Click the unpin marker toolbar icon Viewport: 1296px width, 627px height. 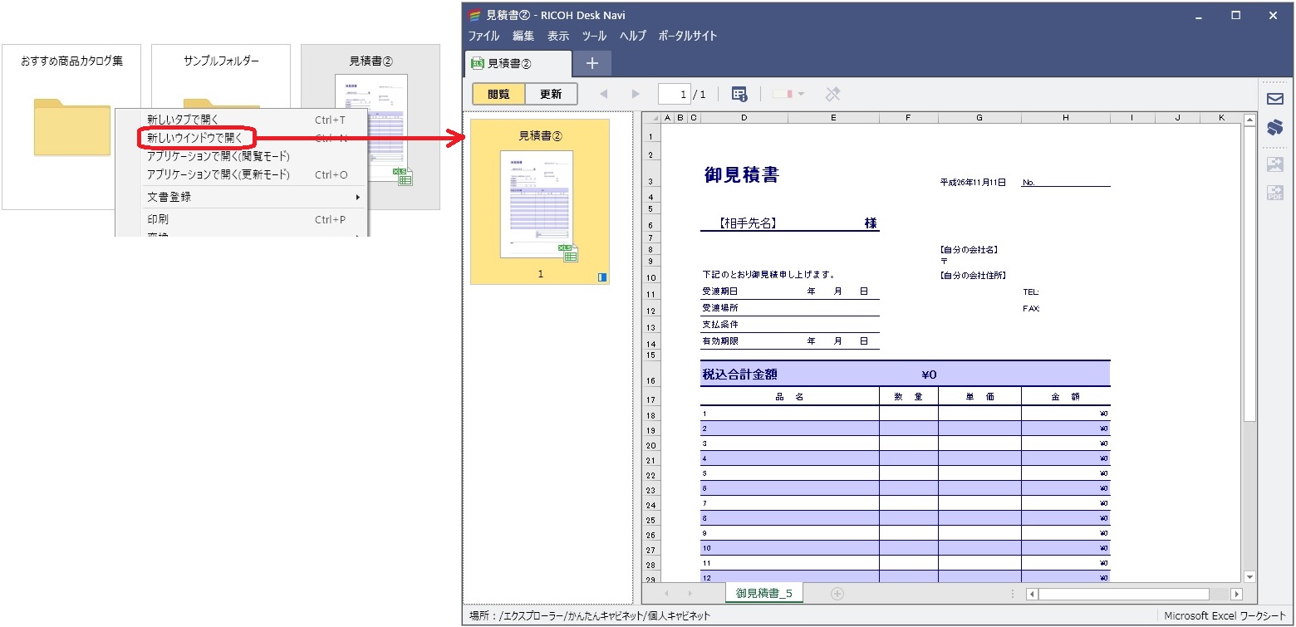coord(833,93)
